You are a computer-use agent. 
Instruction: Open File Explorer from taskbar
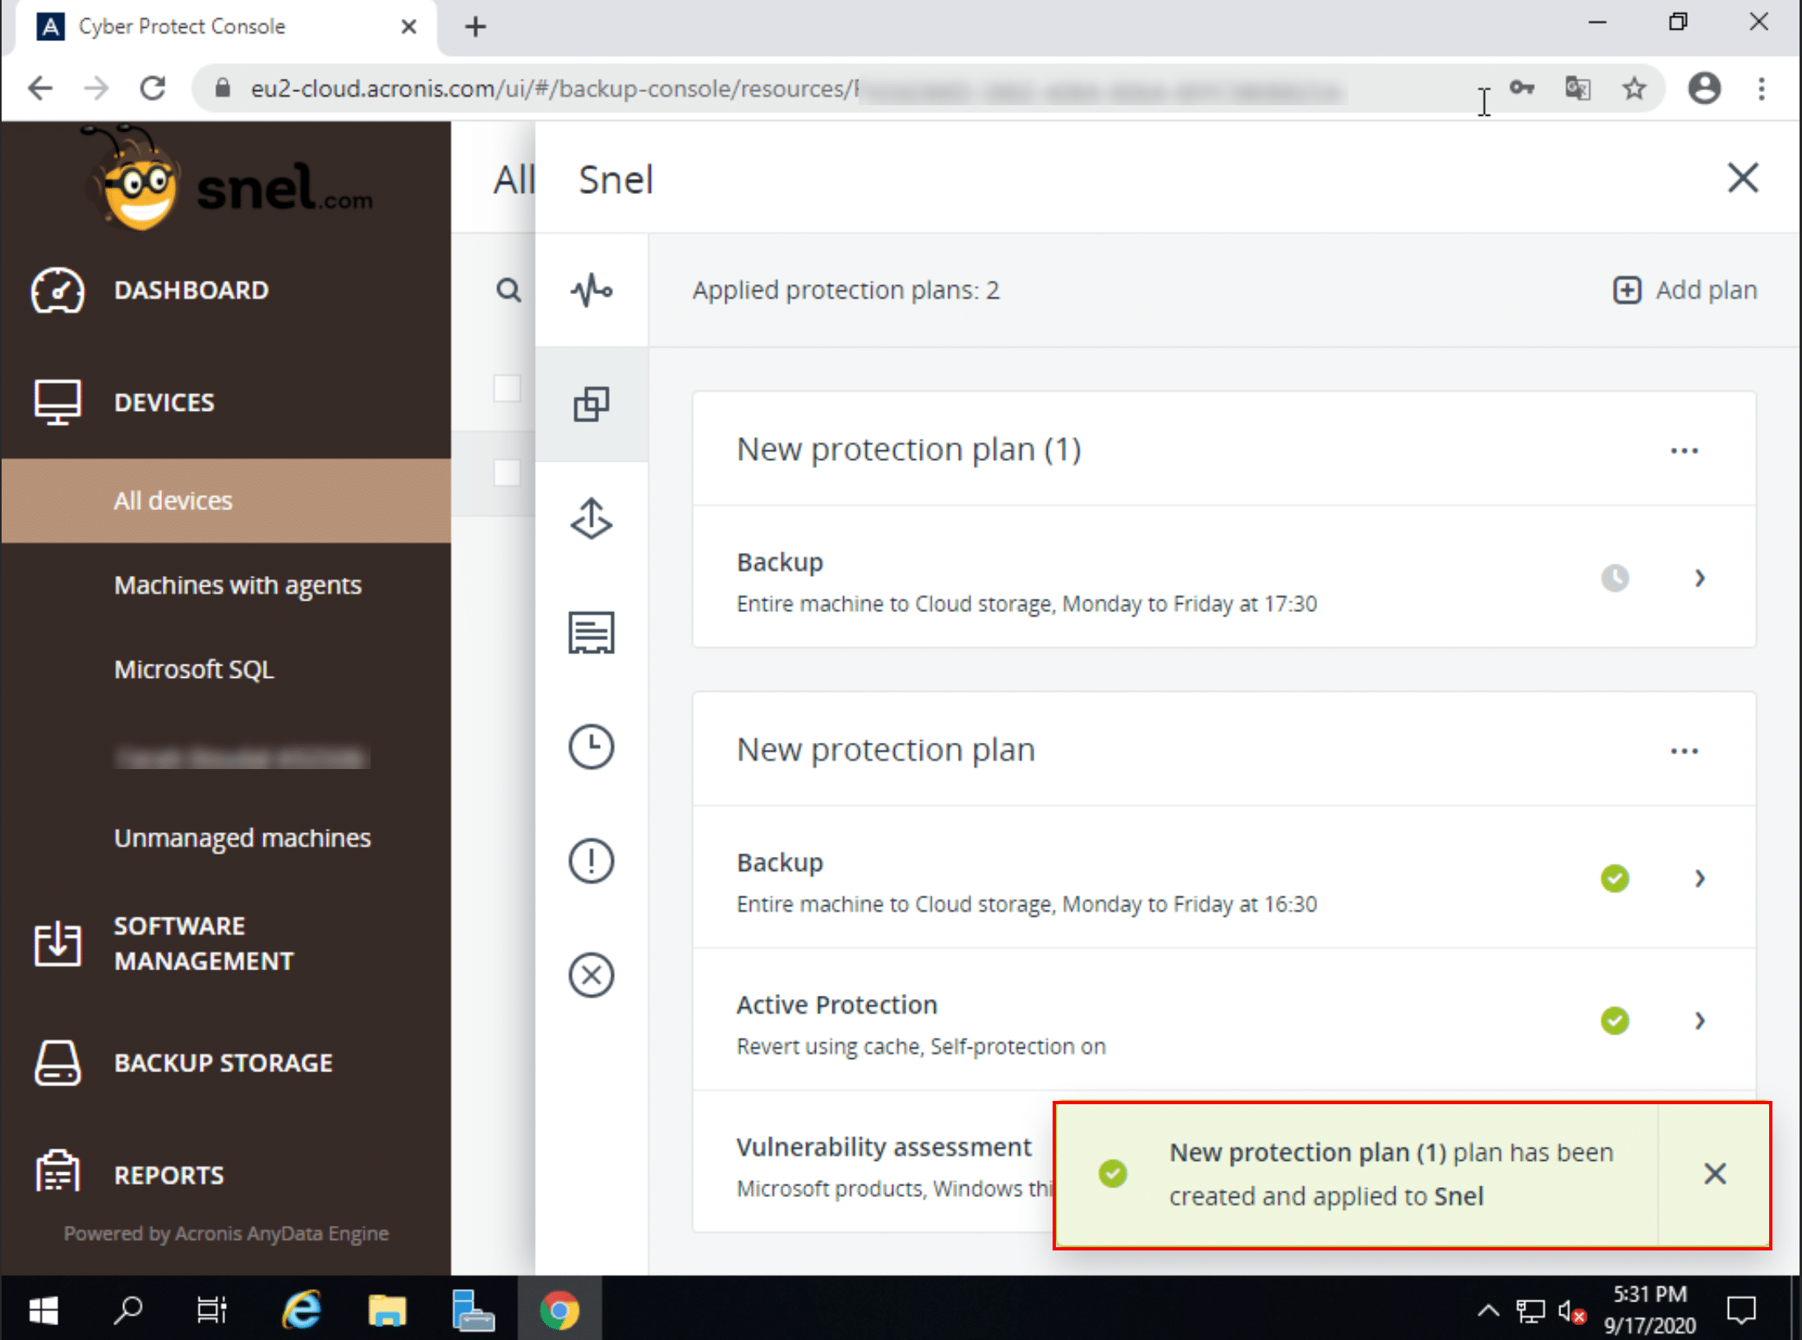pos(386,1310)
